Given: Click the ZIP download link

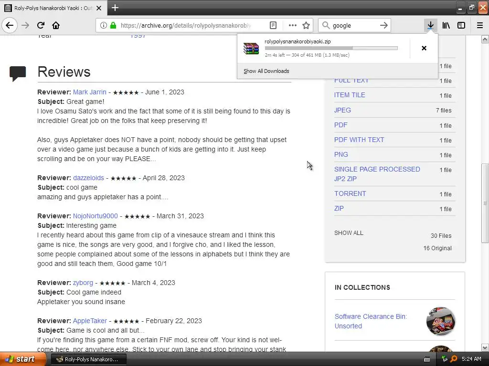Looking at the screenshot, I should [339, 209].
